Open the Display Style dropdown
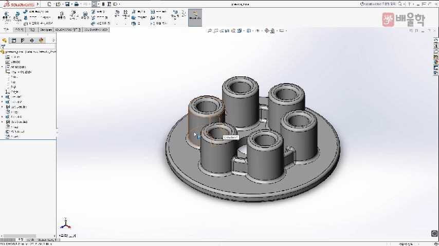 point(249,31)
